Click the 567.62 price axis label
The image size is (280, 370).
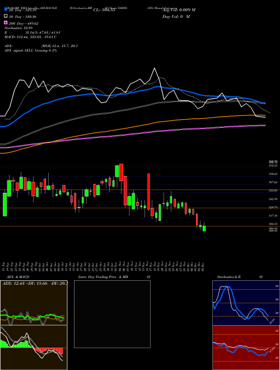273,182
